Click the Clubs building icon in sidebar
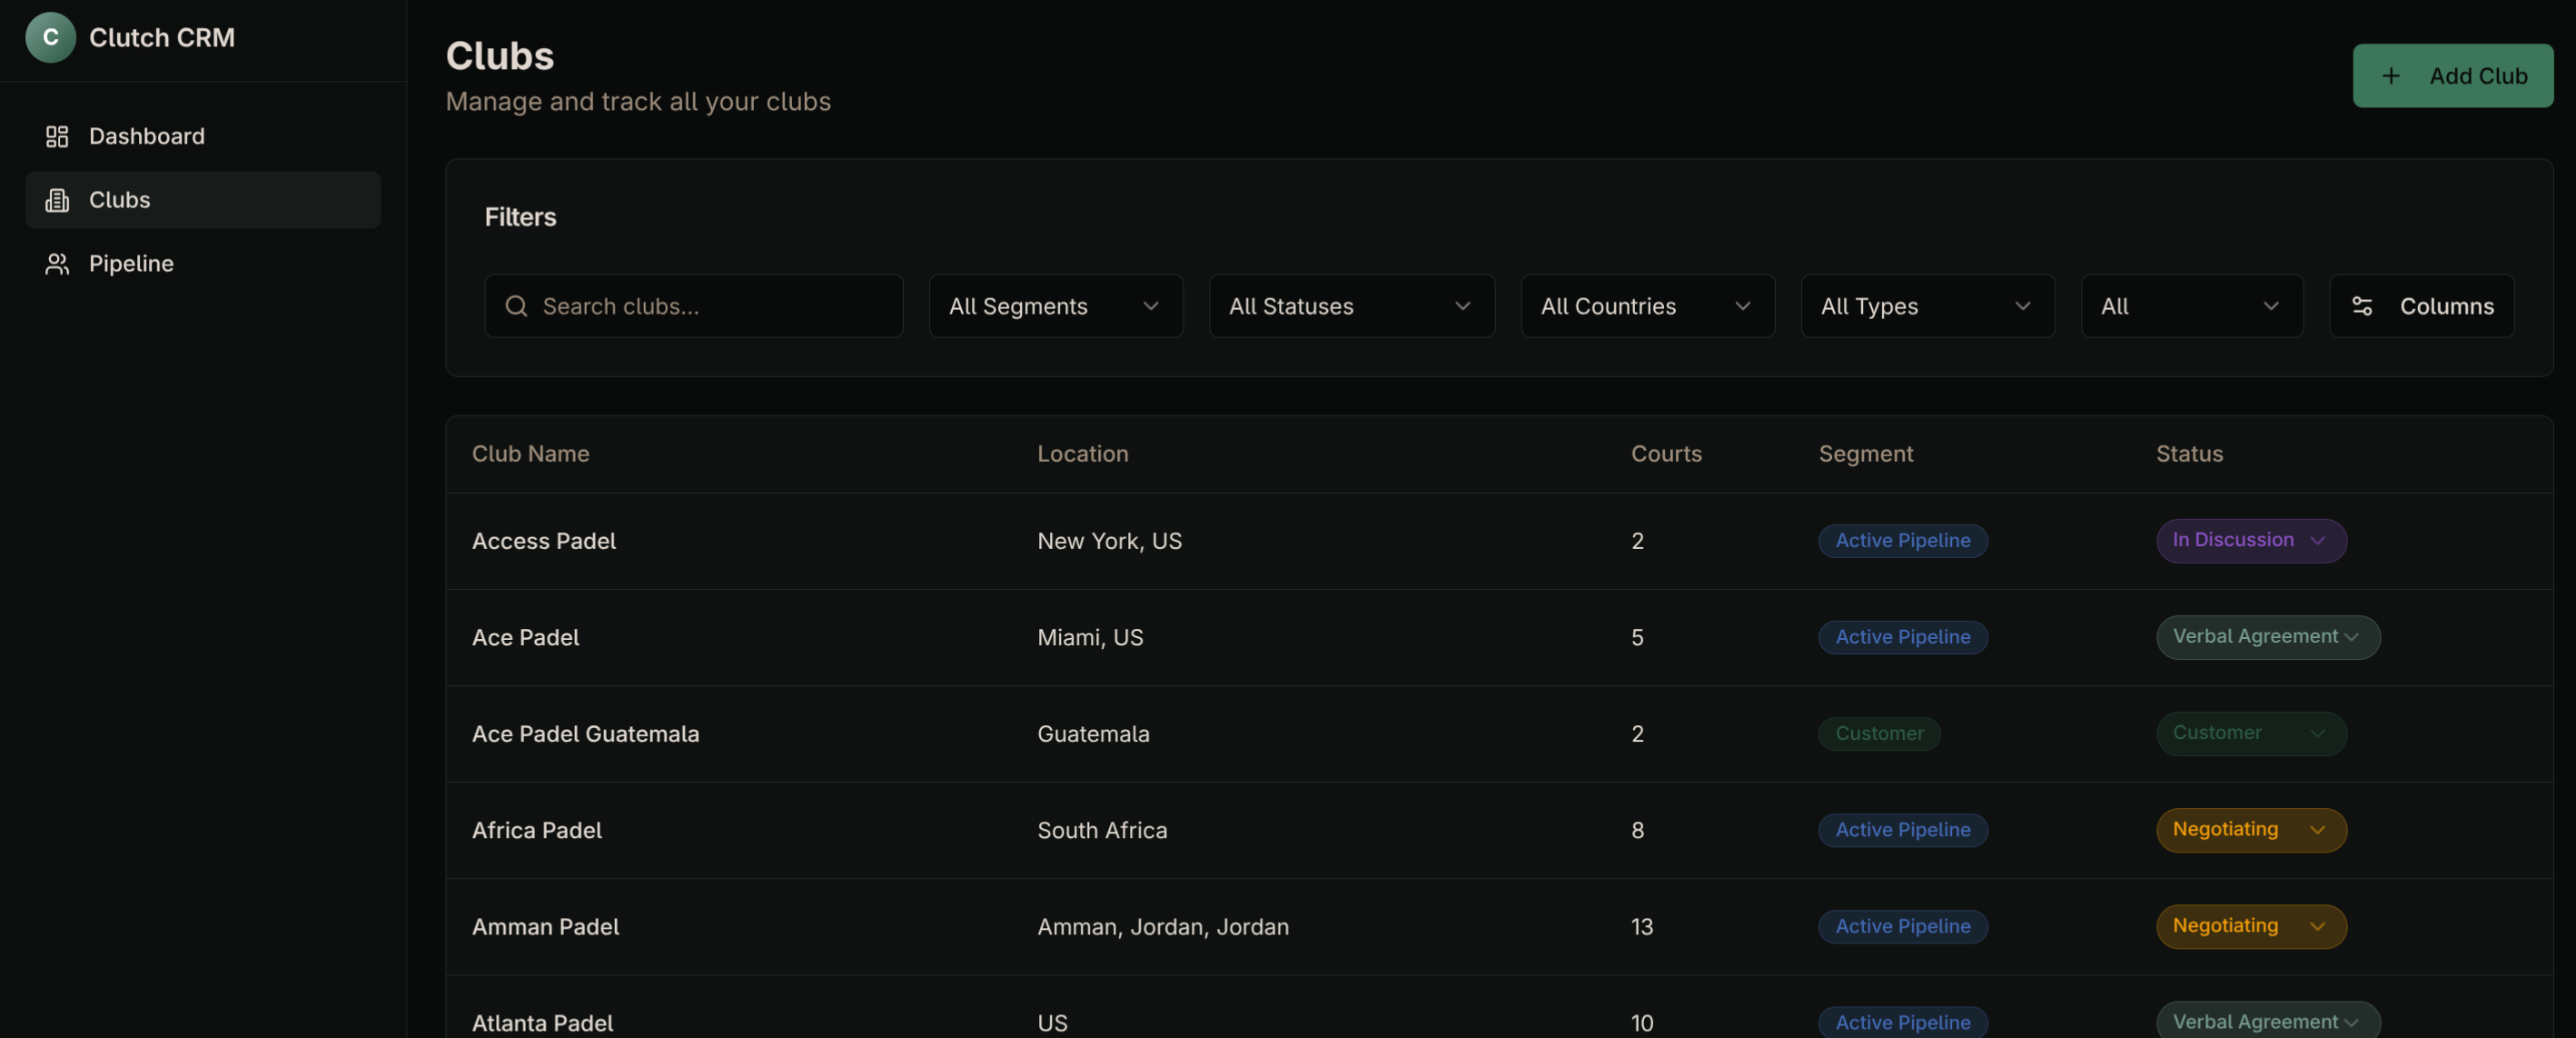Screen dimensions: 2576x1038 point(57,200)
